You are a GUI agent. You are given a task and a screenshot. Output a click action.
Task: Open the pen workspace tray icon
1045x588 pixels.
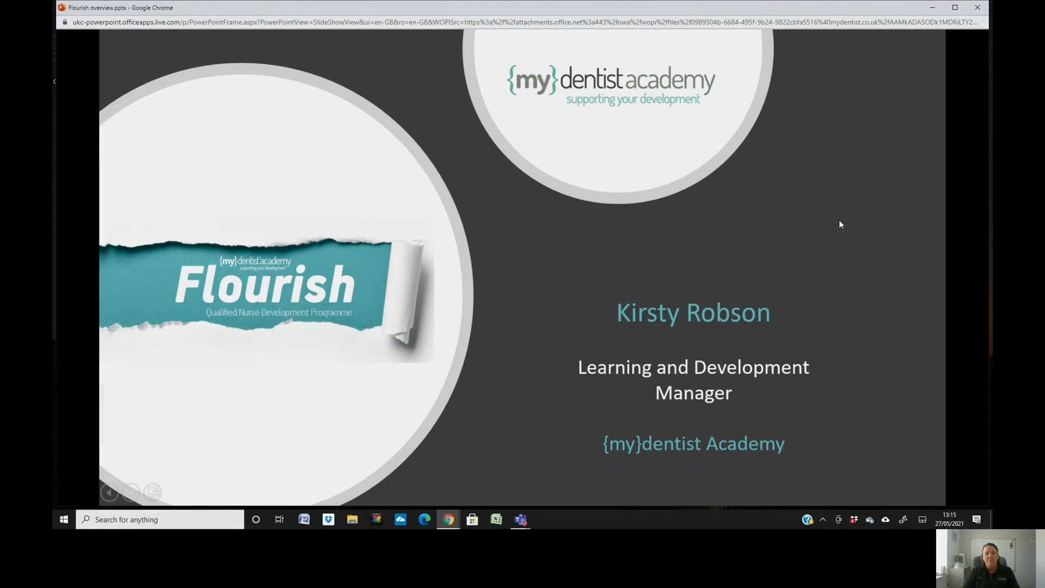[903, 519]
